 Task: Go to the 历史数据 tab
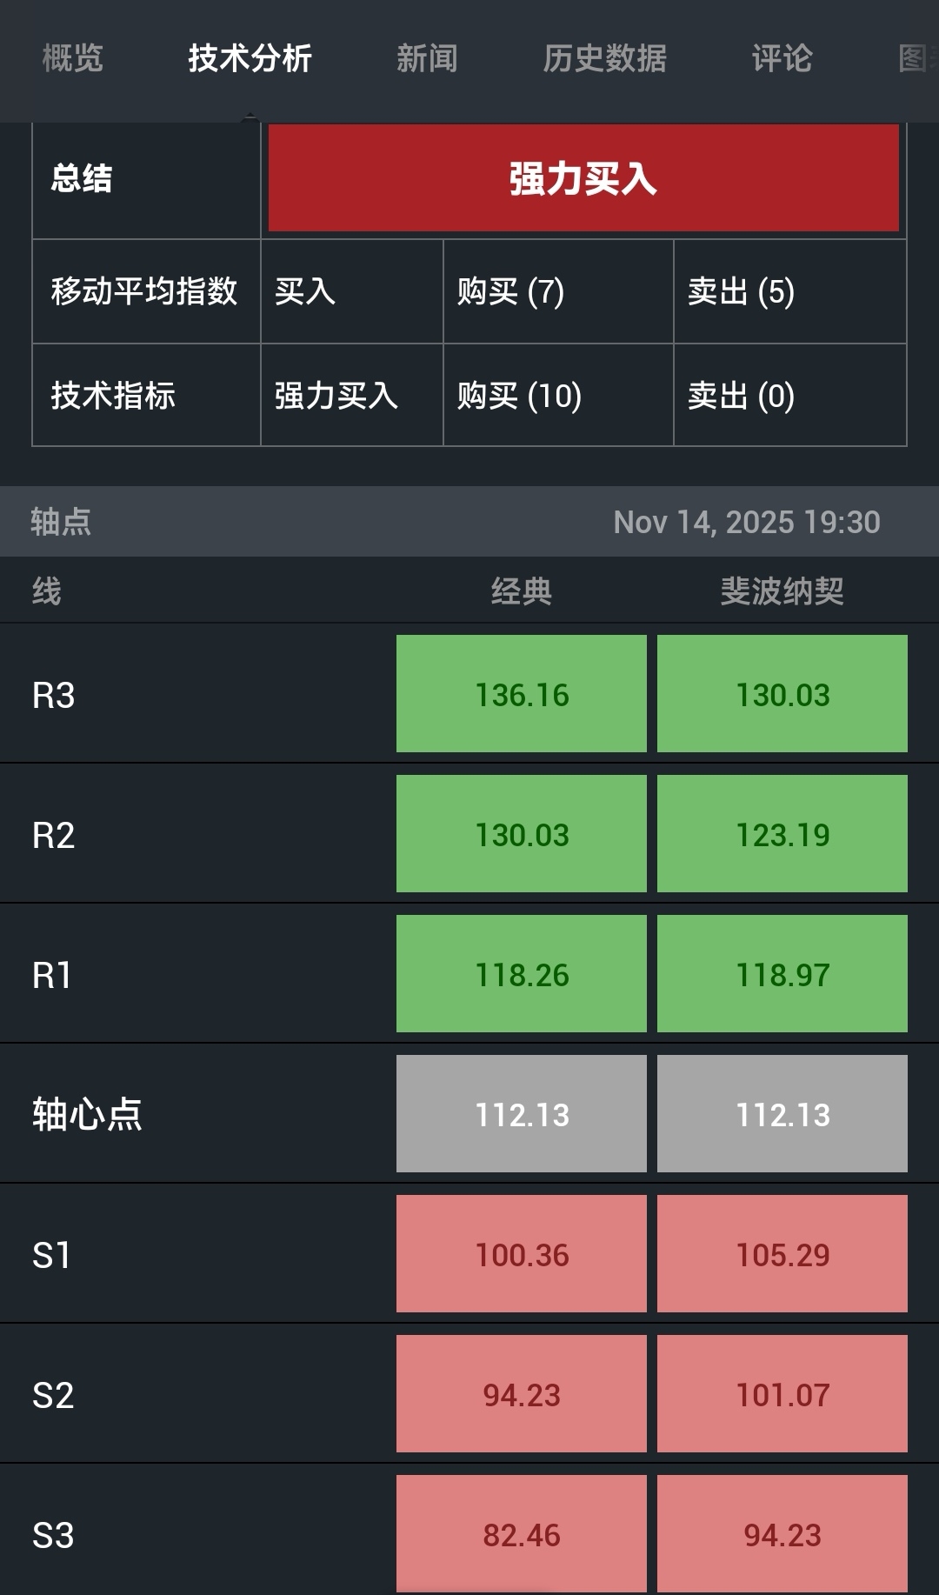604,58
